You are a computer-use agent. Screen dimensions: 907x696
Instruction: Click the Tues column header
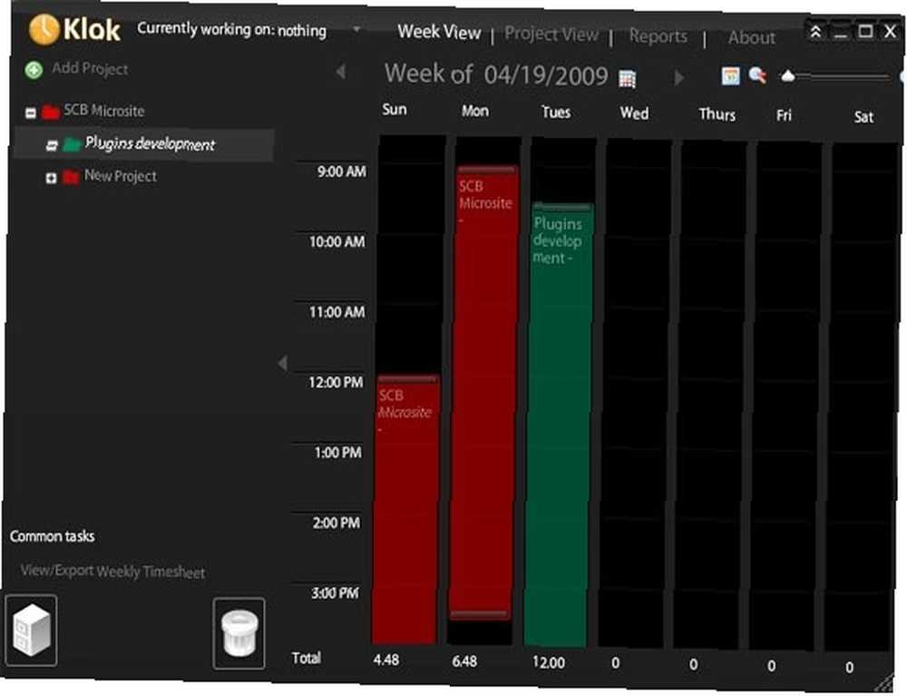point(556,112)
